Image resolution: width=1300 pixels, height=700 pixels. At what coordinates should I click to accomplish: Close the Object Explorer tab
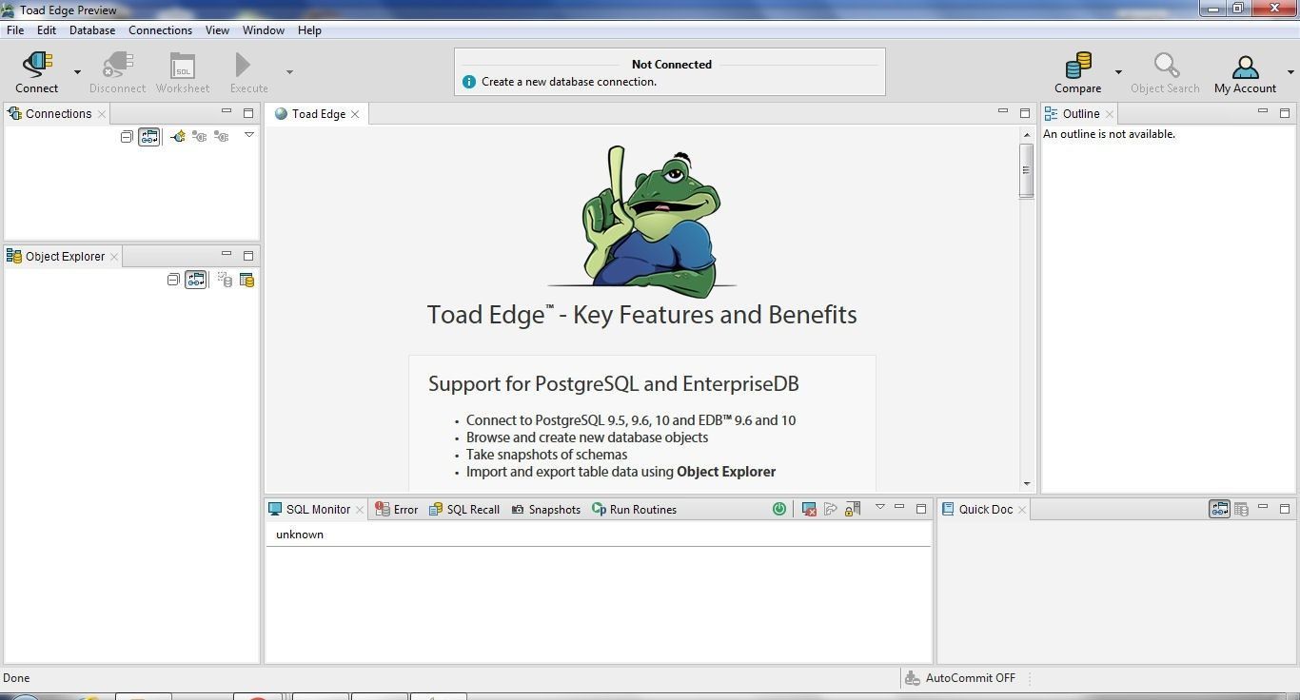[x=114, y=257]
